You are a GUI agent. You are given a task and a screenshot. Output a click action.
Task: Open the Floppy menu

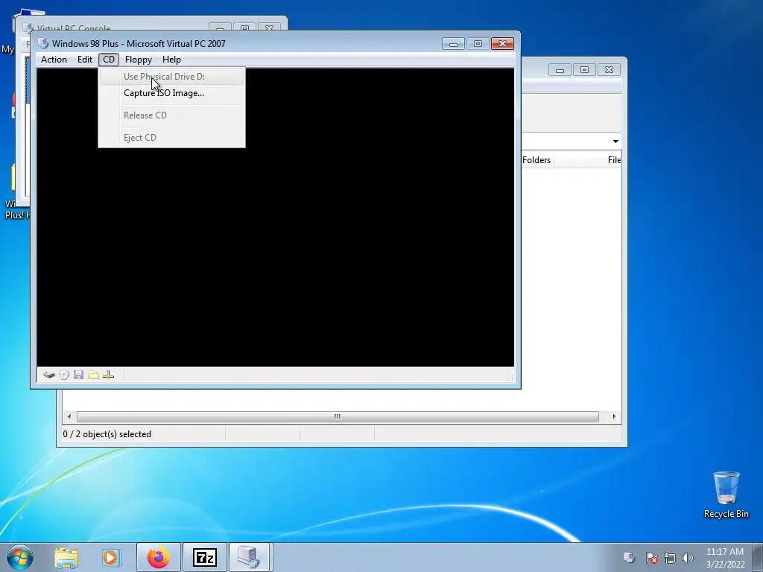click(138, 60)
